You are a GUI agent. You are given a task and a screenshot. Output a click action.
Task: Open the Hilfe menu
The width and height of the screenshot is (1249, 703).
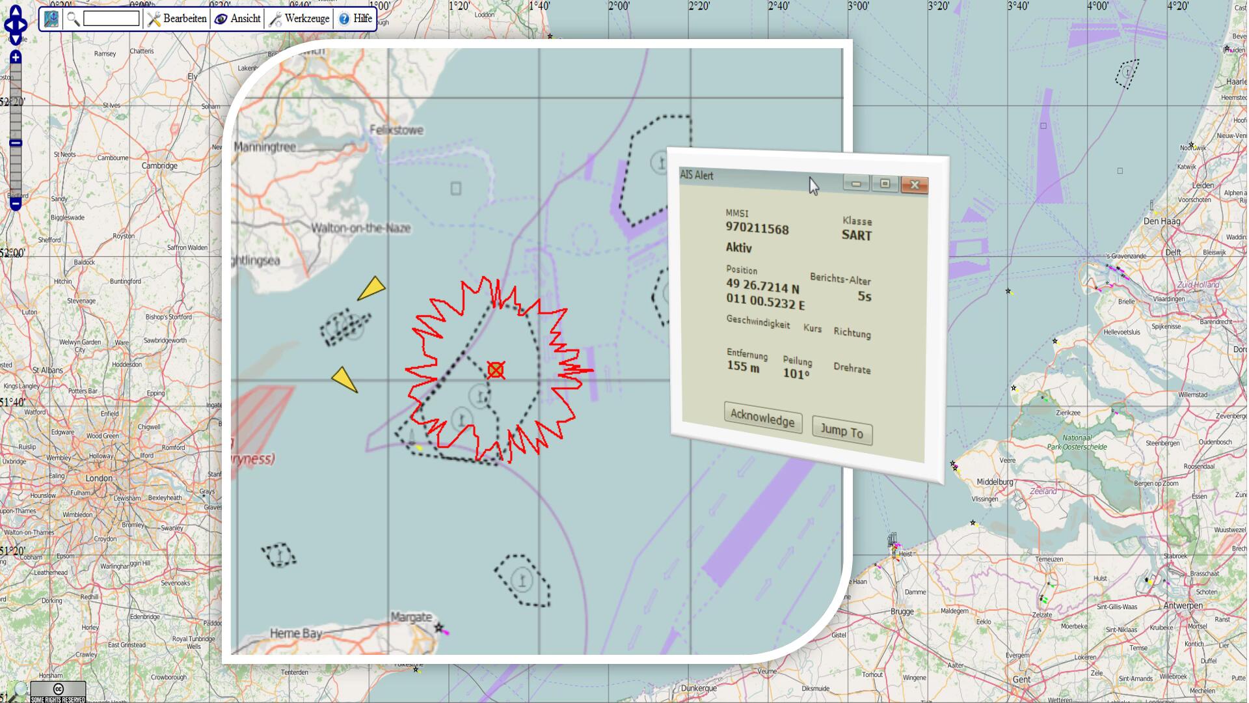coord(356,19)
